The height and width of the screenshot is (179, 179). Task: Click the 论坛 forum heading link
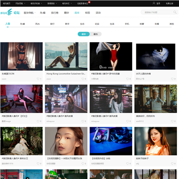pos(16,13)
